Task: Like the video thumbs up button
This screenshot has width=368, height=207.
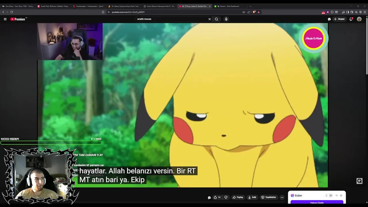Action: 217,197
